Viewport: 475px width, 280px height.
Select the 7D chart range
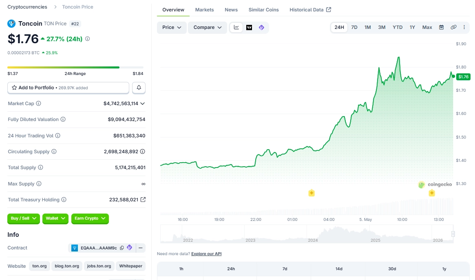(x=354, y=27)
